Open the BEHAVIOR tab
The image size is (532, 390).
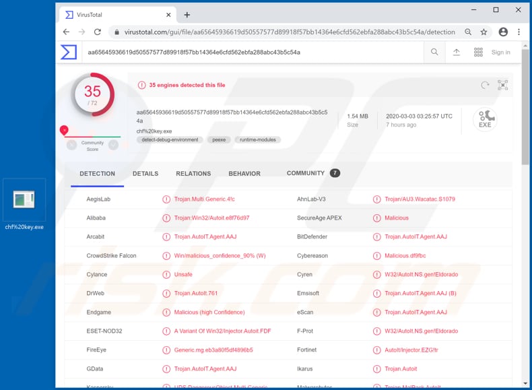point(244,174)
